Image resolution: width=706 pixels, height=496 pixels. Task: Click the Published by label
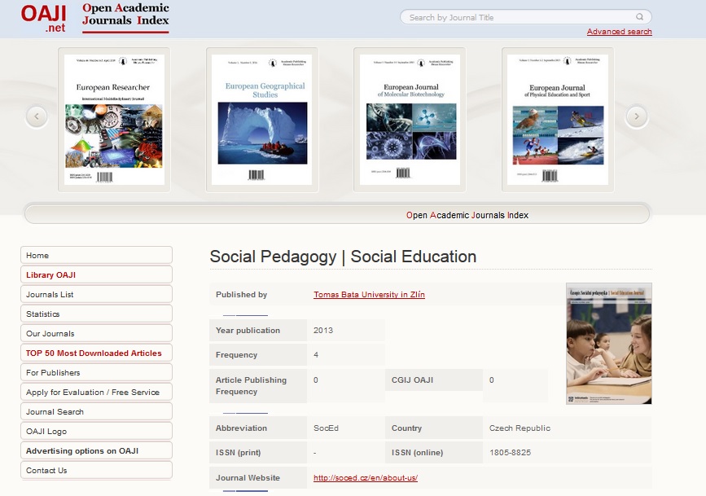pyautogui.click(x=241, y=295)
